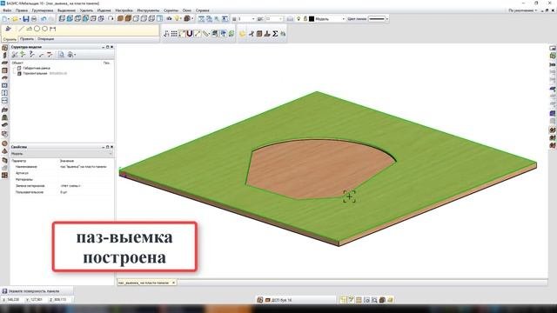557x313 pixels.
Task: Expand the Габаритная рамка tree node
Action: tap(15, 68)
